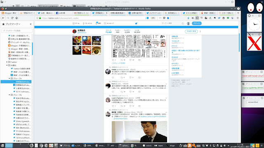This screenshot has width=264, height=148.
Task: Click the volume speaker tray icon
Action: coord(224,146)
